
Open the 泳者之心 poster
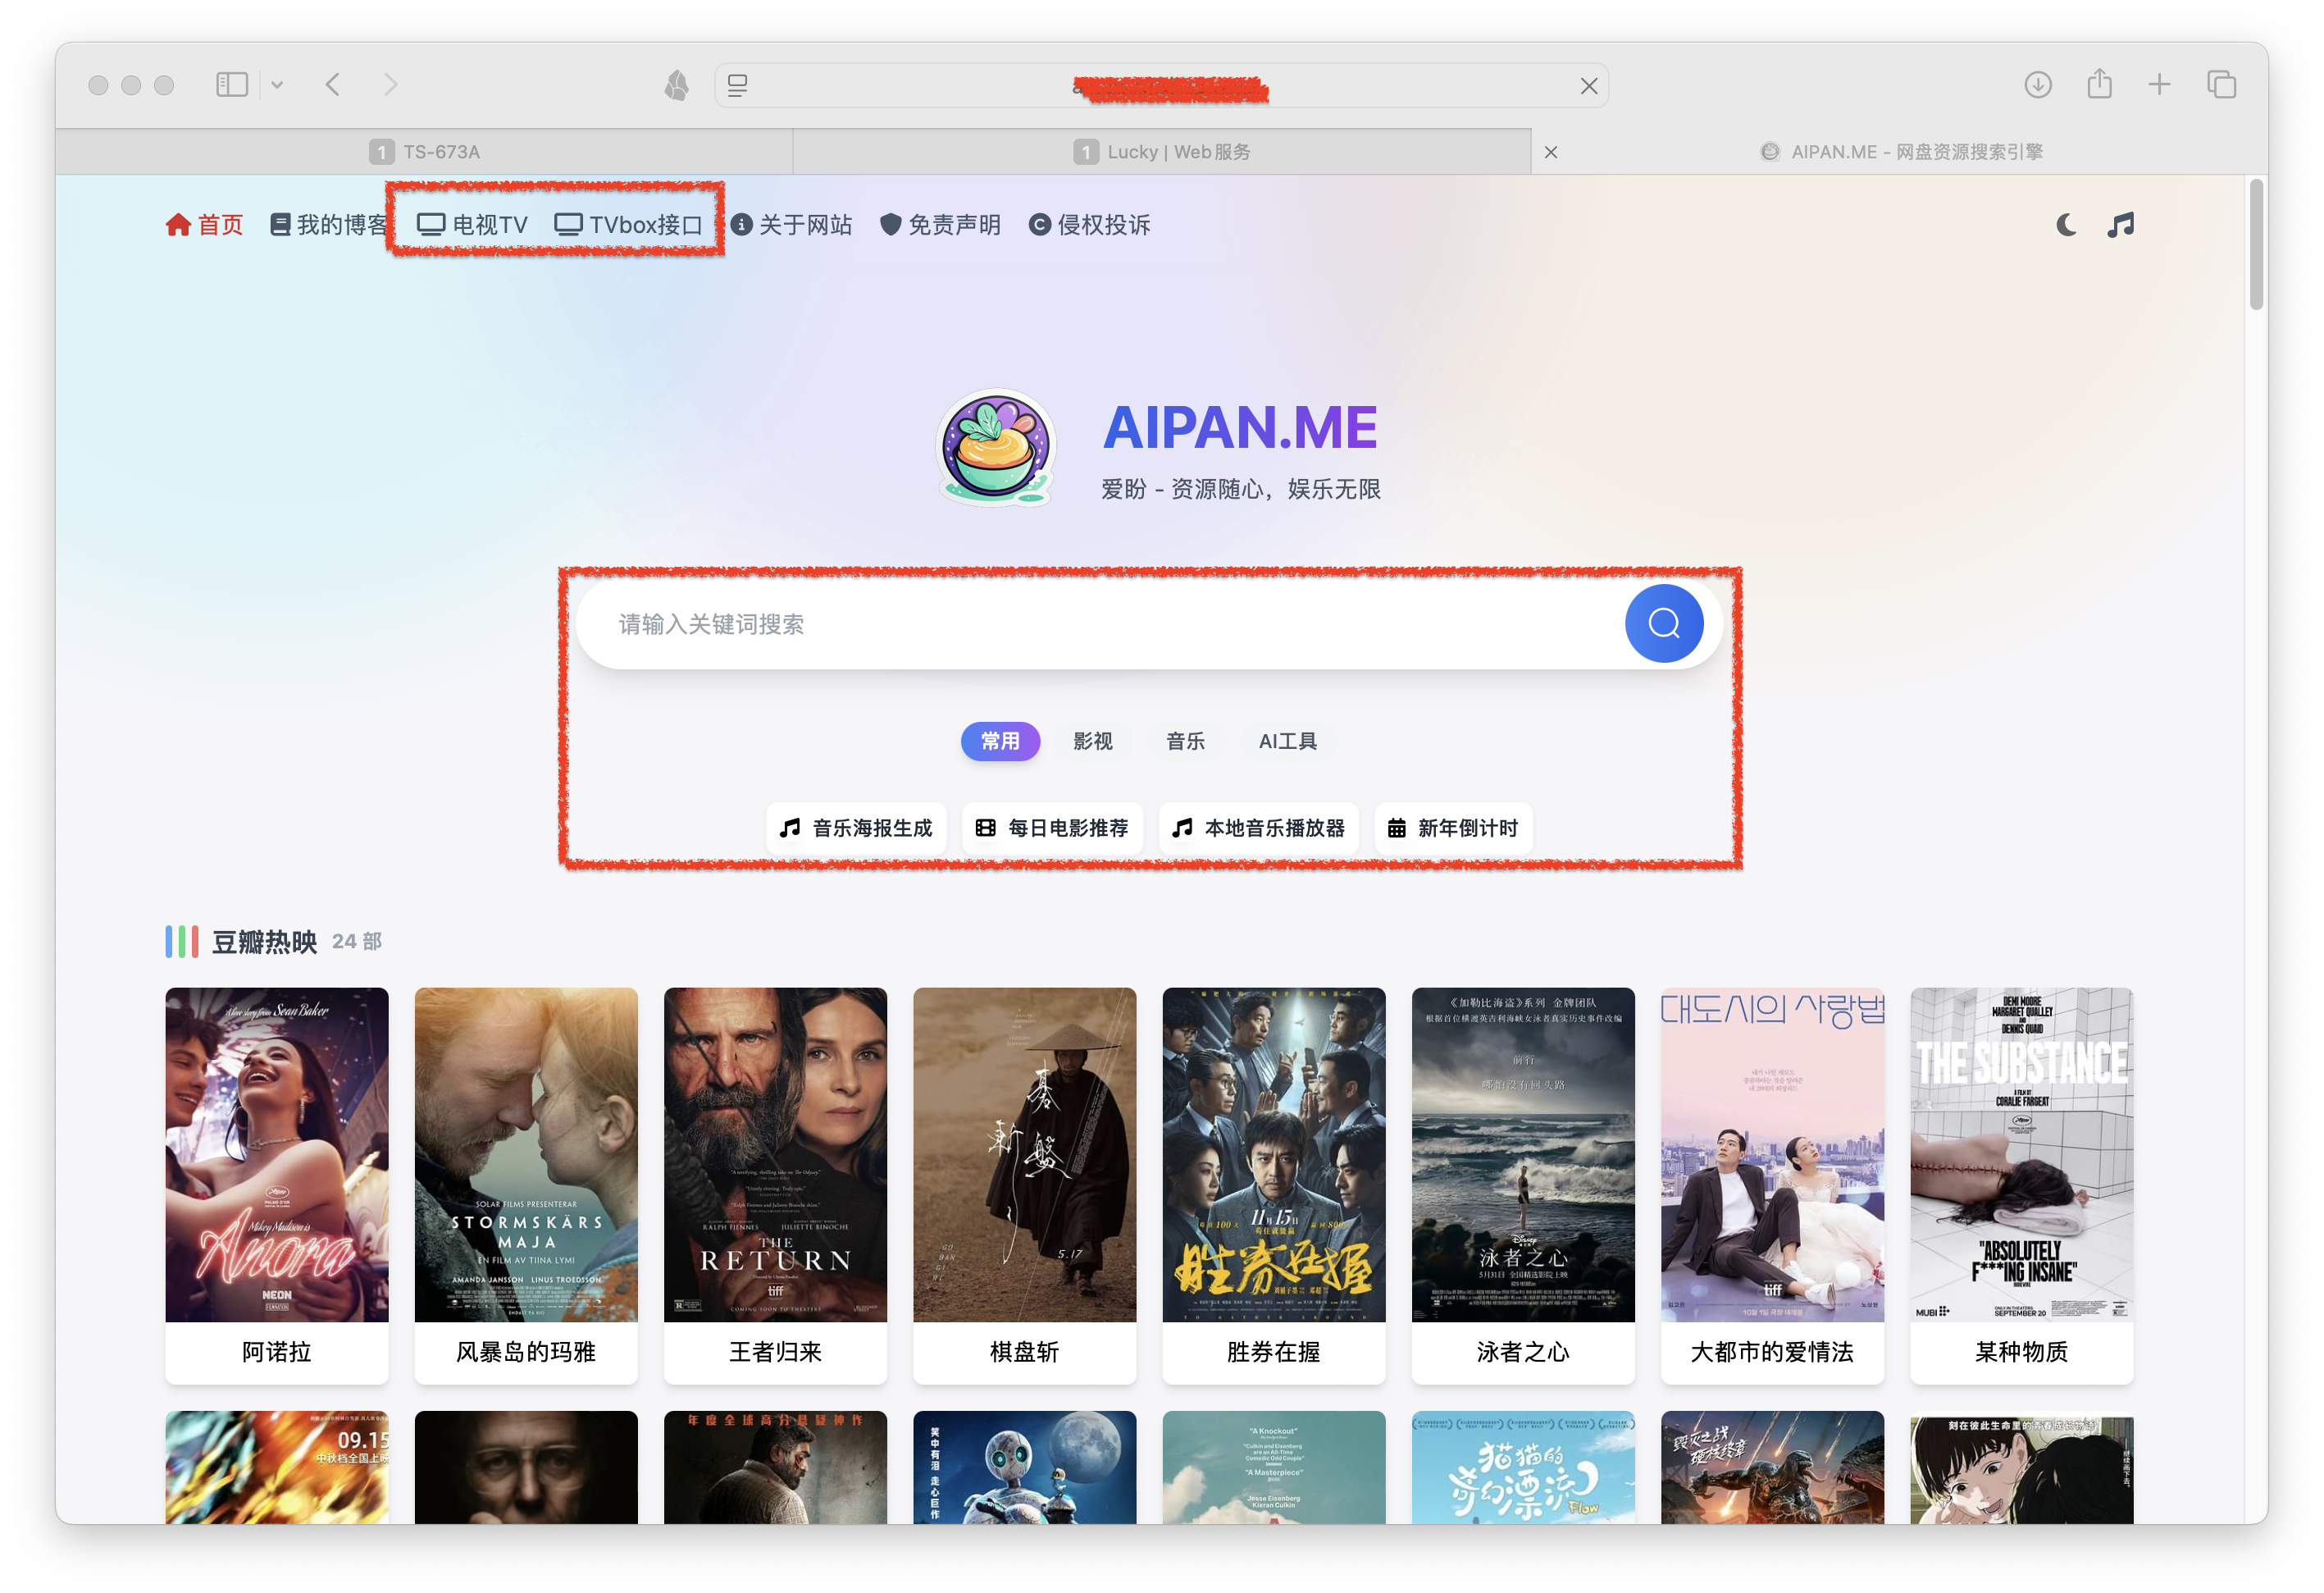[1523, 1154]
